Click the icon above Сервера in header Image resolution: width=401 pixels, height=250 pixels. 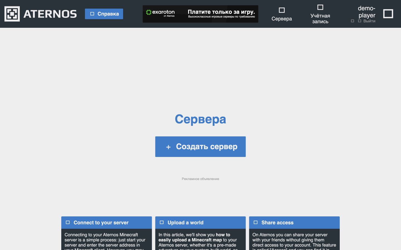[282, 10]
